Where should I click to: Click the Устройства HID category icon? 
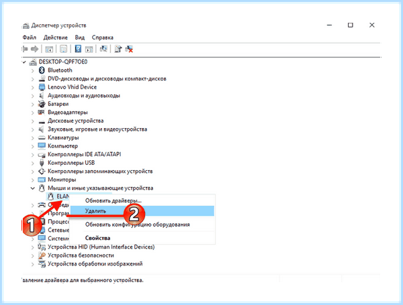click(42, 247)
